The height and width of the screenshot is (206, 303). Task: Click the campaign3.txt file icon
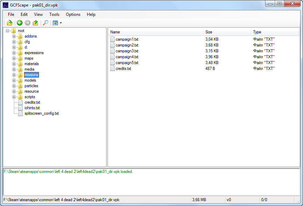coord(112,51)
